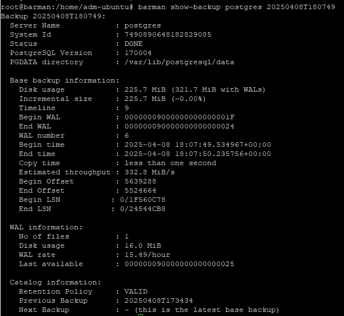The image size is (344, 316).
Task: Click the Base backup information heading
Action: 64,80
